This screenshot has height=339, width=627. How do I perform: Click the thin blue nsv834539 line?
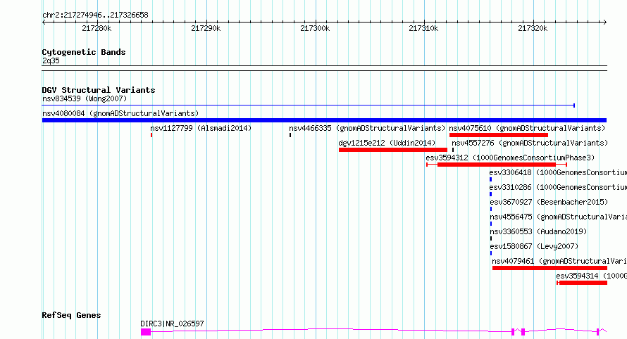(309, 105)
